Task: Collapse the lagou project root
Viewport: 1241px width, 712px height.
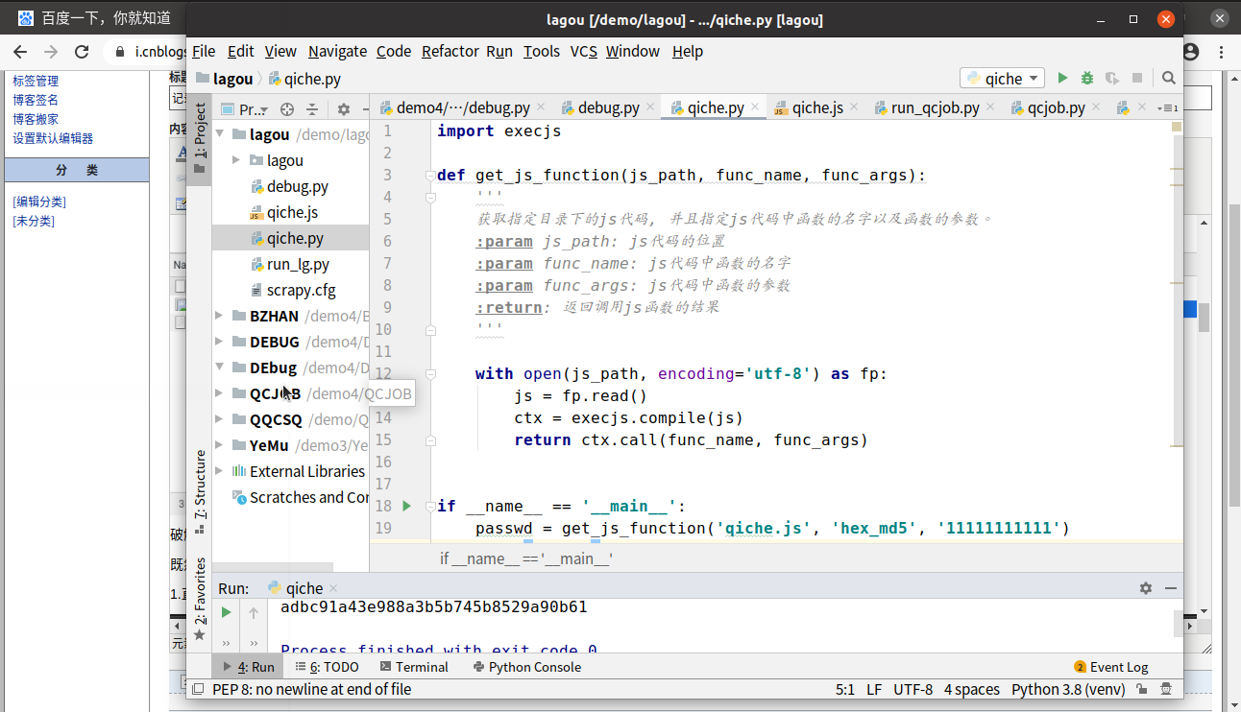Action: pyautogui.click(x=220, y=134)
